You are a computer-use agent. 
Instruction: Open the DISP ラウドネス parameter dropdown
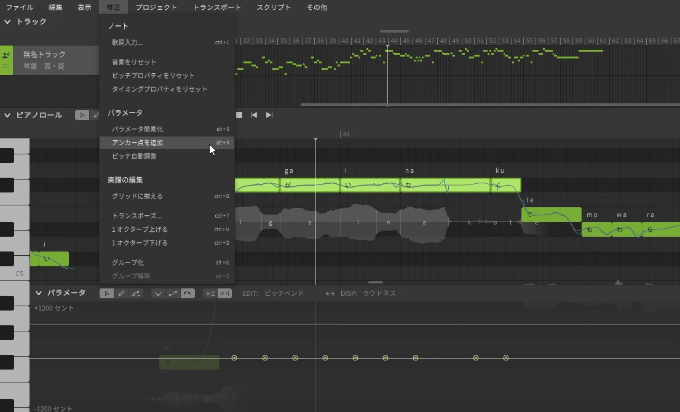click(379, 293)
